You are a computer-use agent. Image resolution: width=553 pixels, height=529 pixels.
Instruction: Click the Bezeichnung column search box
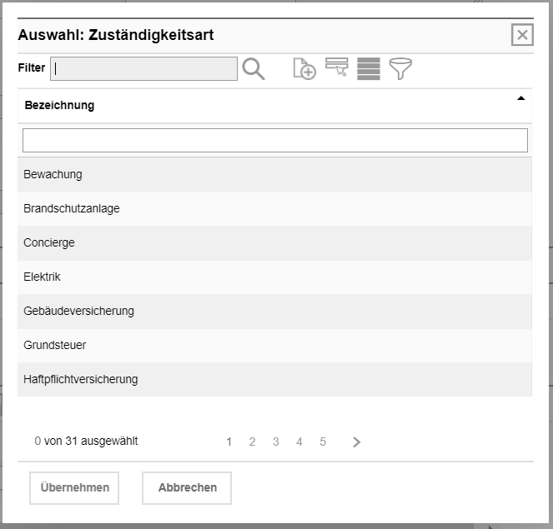275,140
